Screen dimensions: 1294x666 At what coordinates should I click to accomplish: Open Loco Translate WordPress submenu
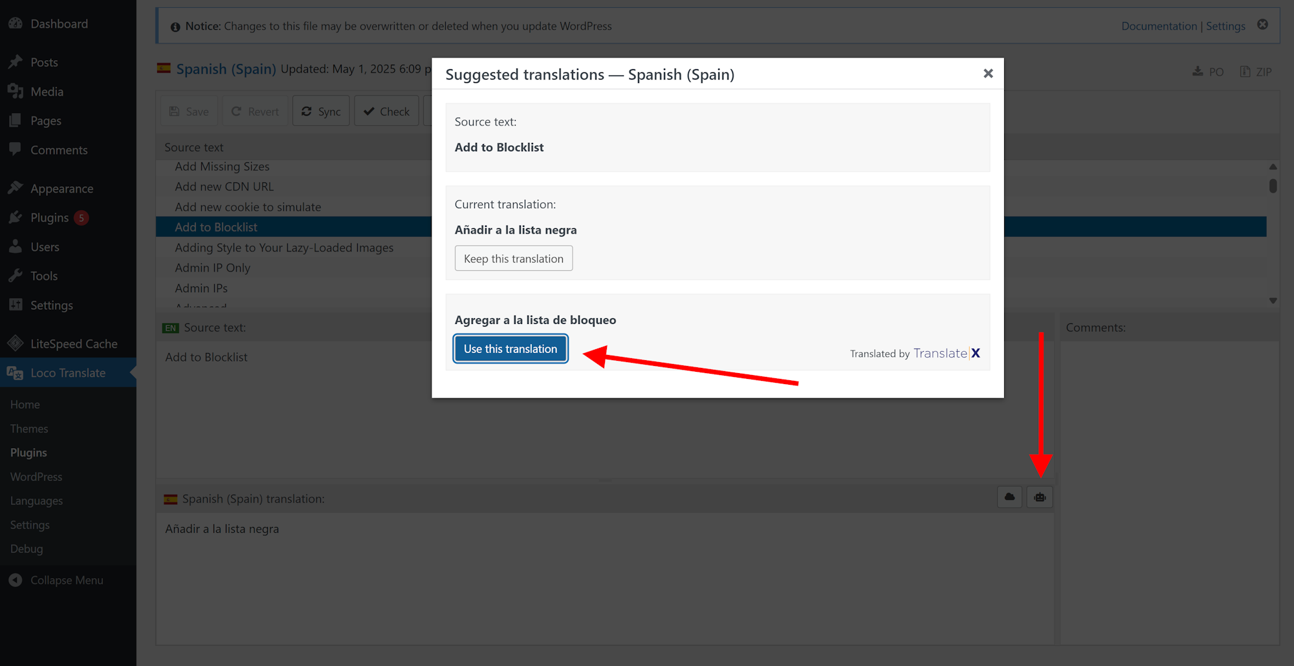coord(36,477)
